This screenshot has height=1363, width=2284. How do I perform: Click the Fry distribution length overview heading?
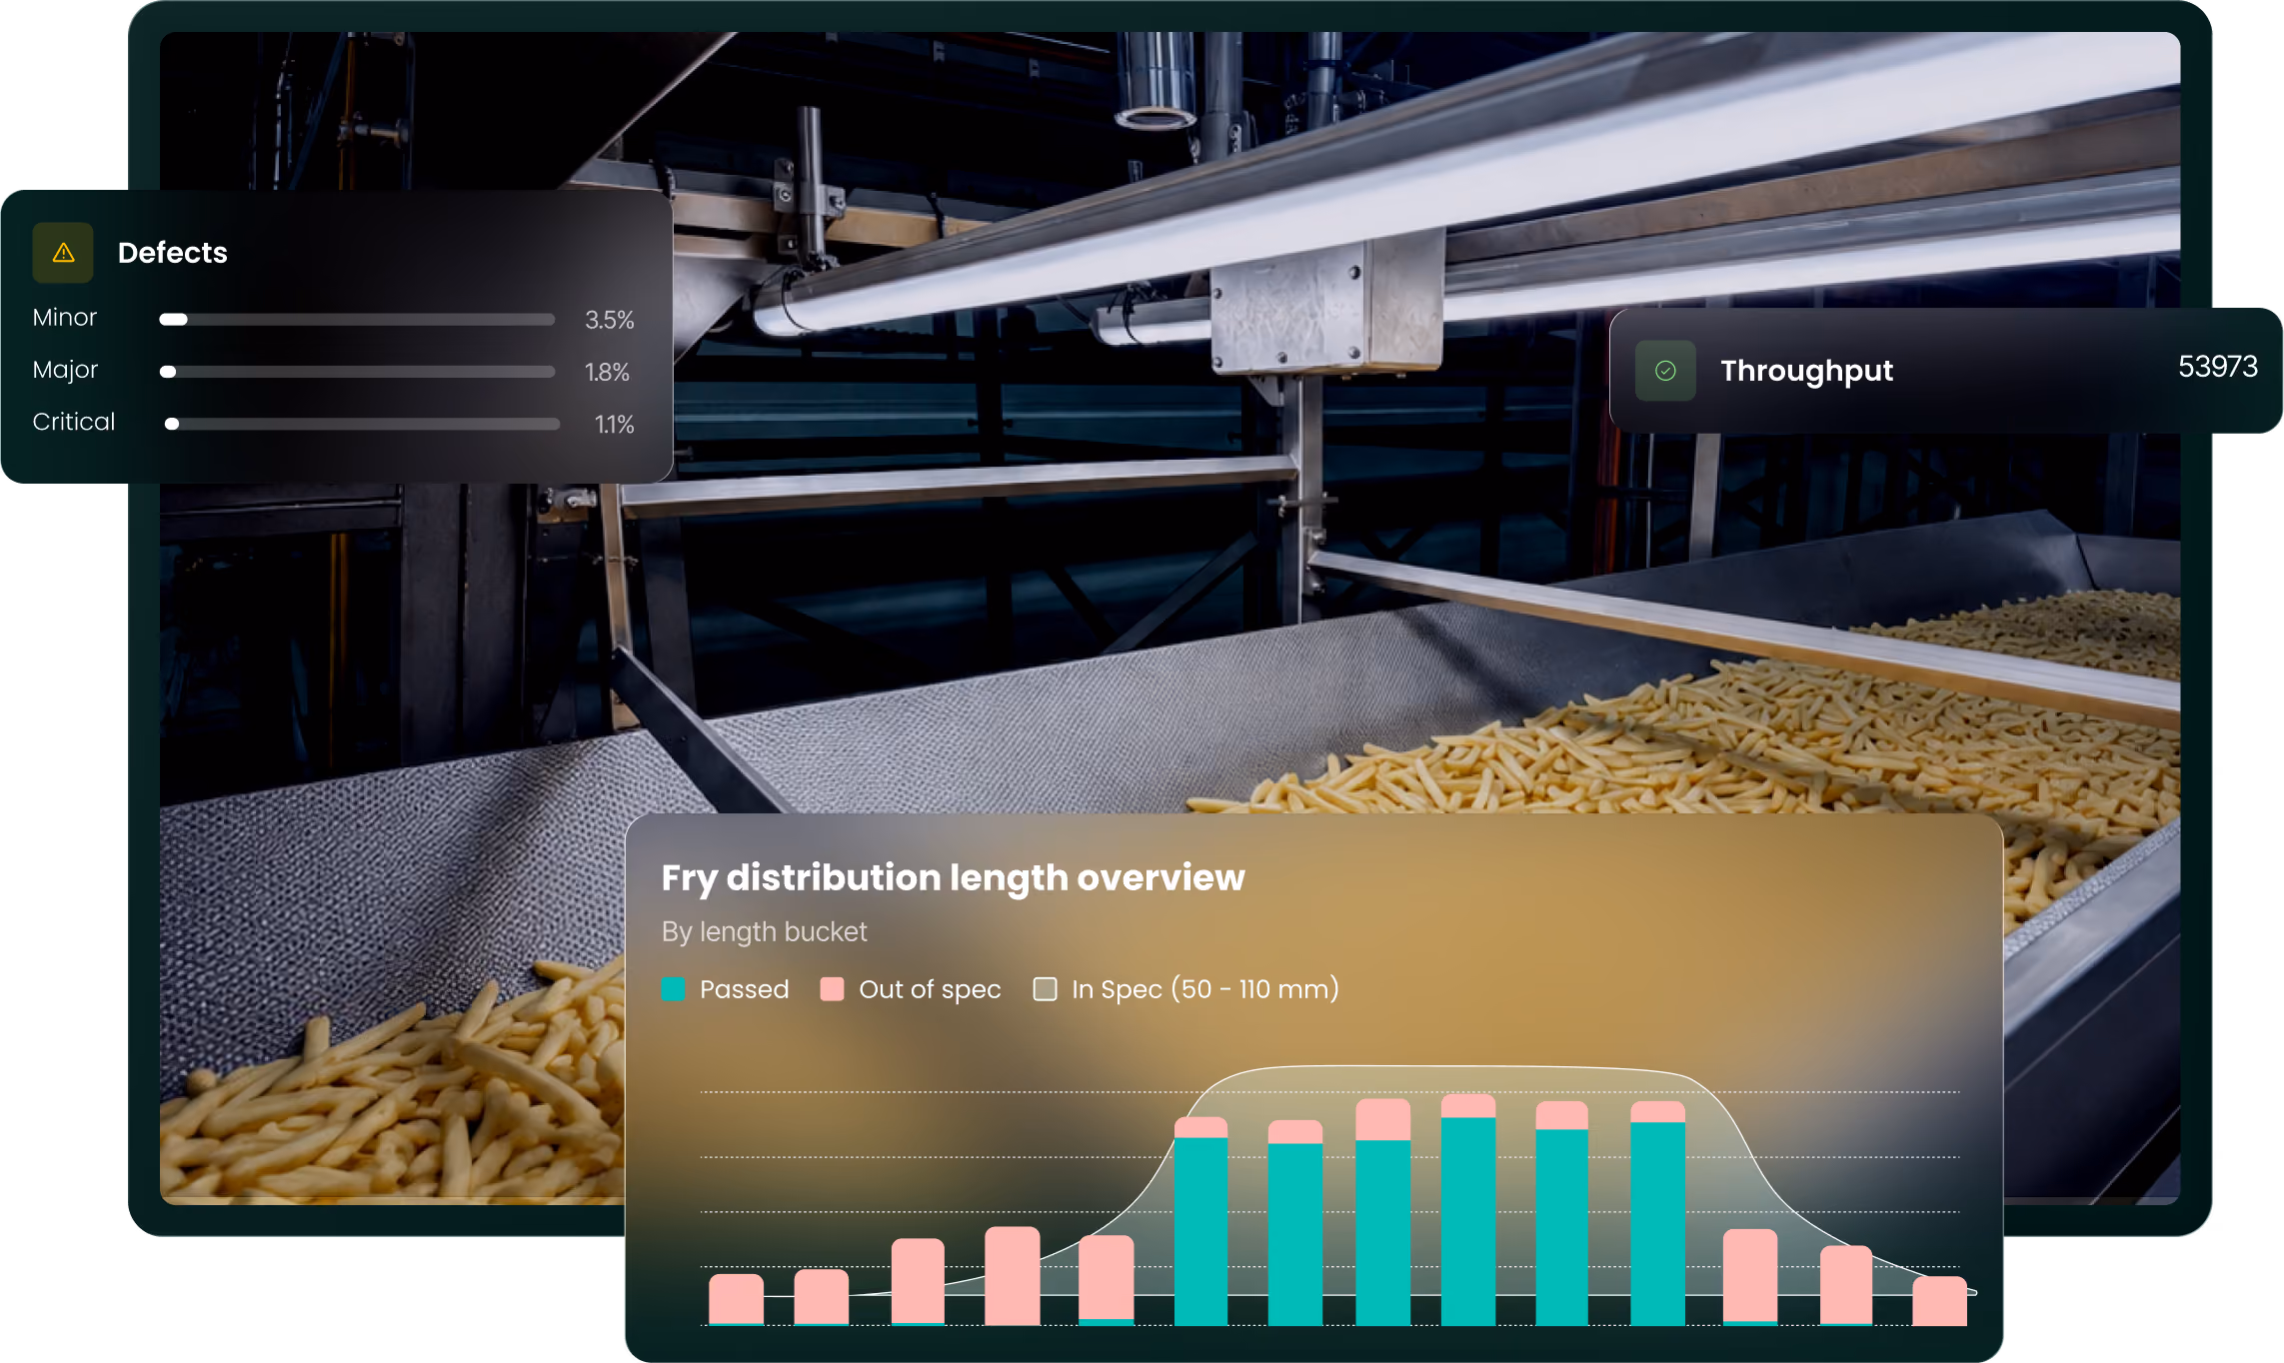coord(953,877)
